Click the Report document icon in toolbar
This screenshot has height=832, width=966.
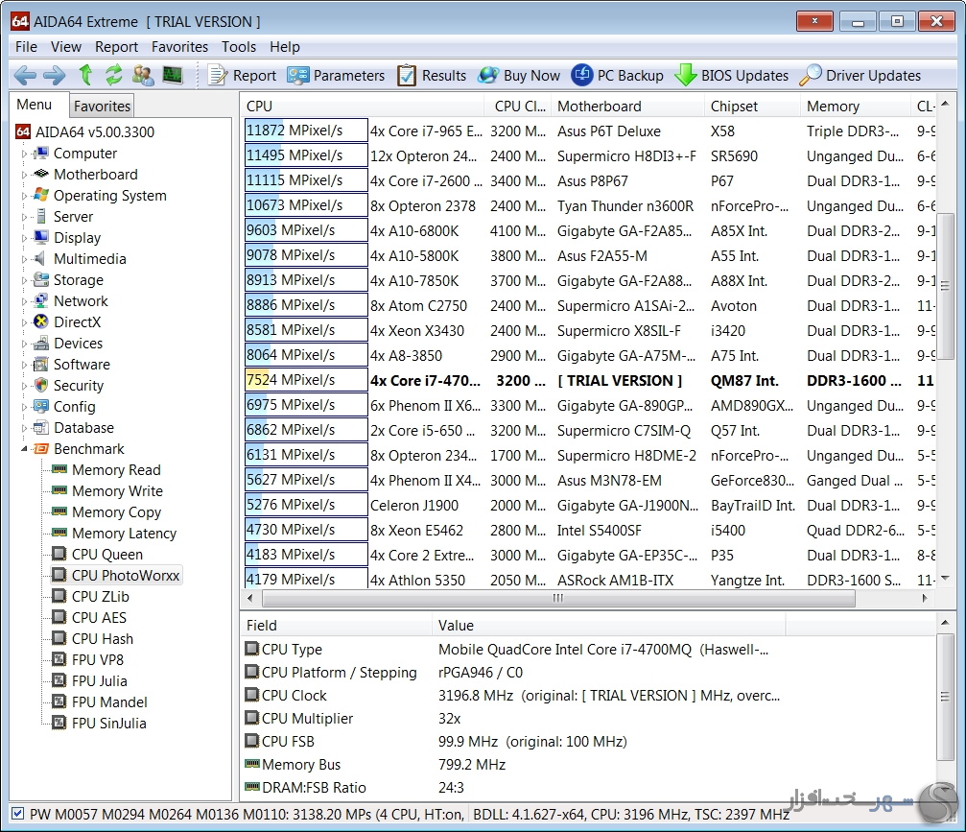(x=217, y=75)
